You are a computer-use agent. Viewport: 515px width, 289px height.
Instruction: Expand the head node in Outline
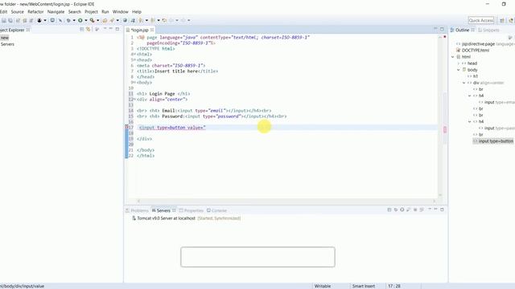[x=459, y=63]
